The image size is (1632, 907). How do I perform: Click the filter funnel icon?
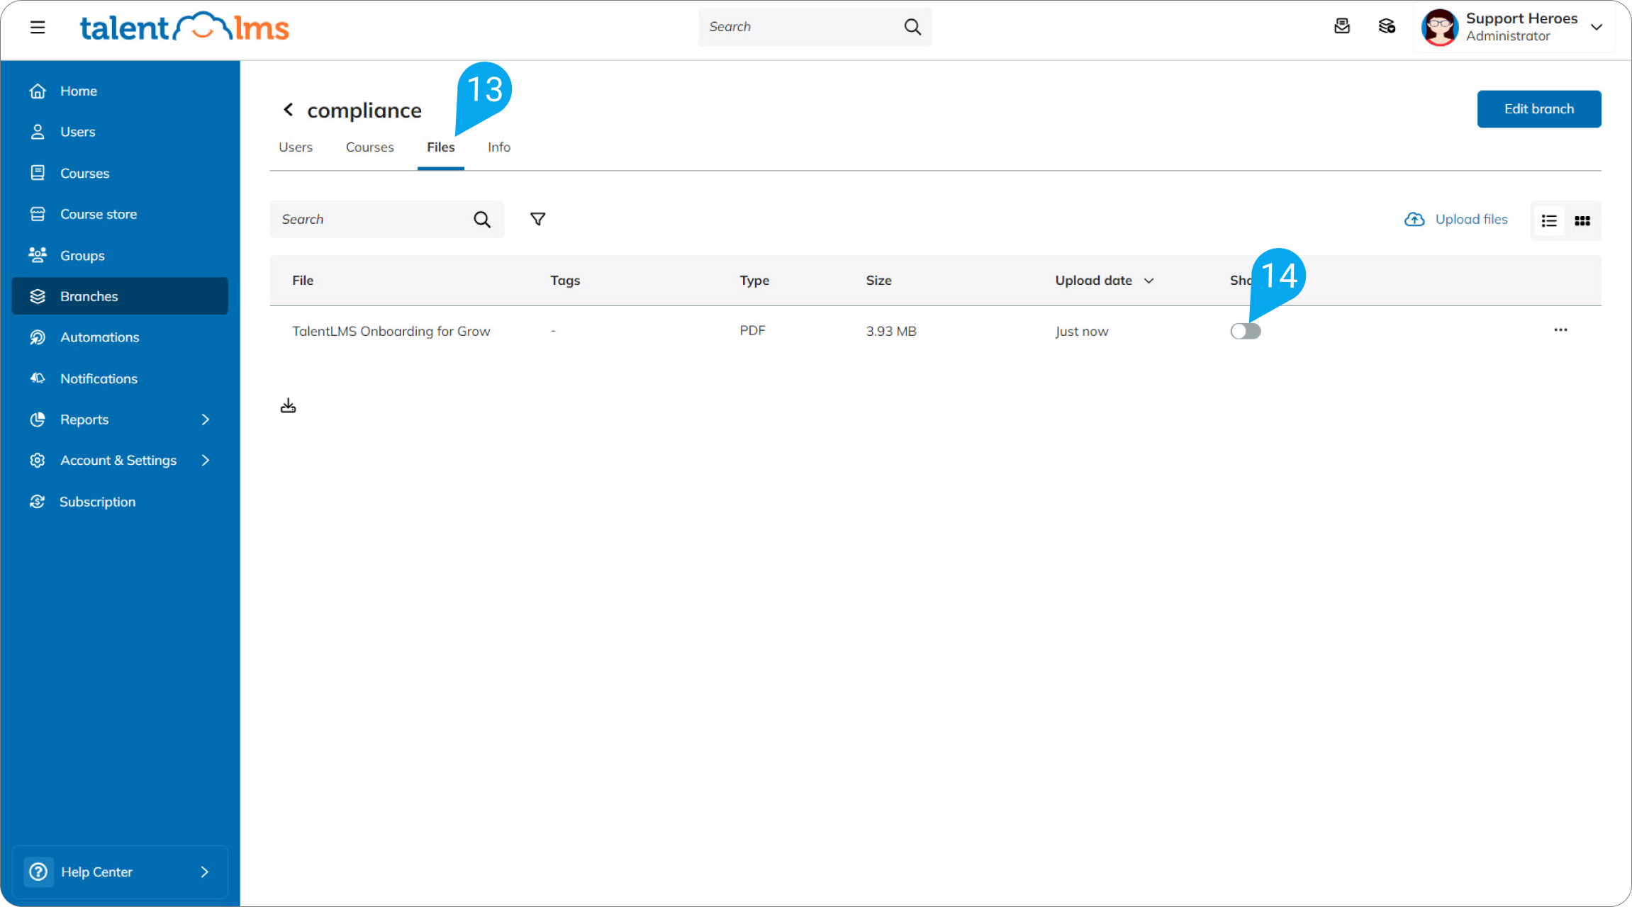(538, 220)
